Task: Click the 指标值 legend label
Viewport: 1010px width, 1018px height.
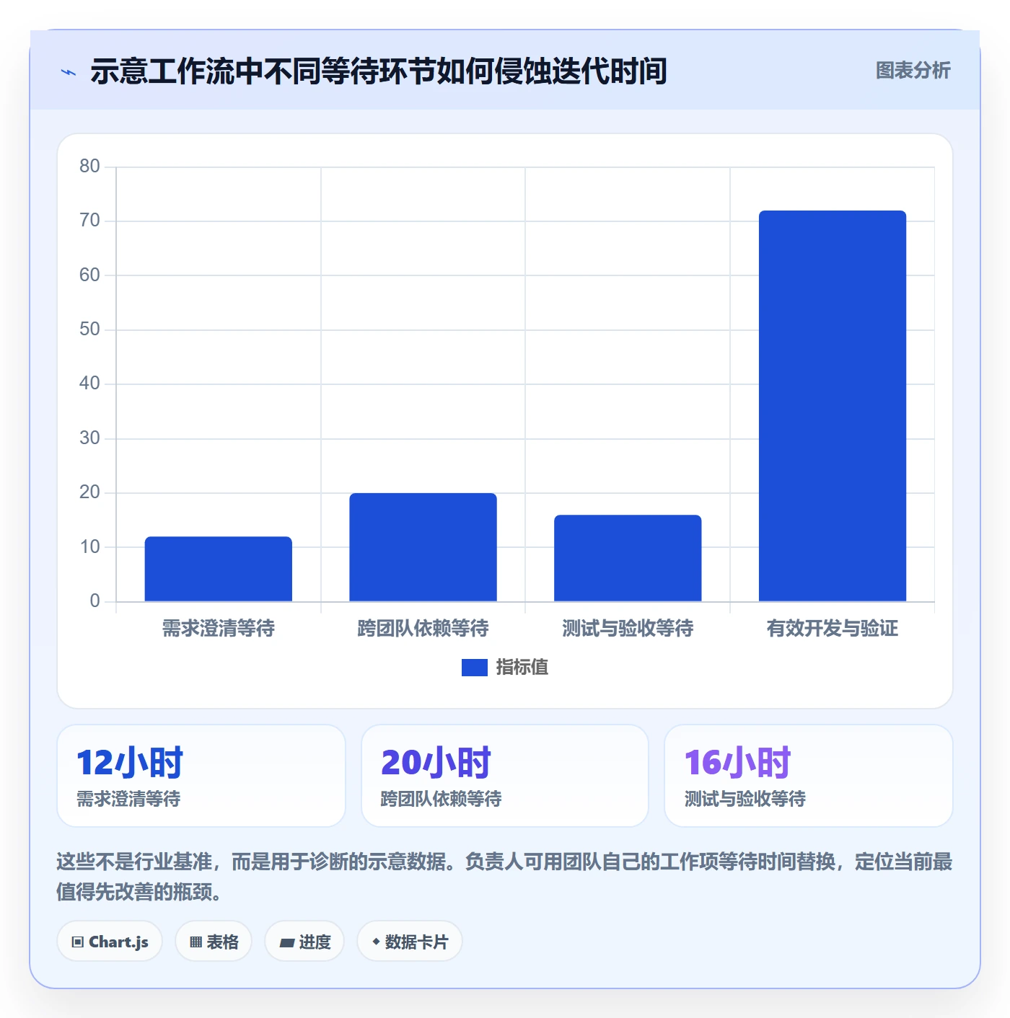Action: coord(522,668)
